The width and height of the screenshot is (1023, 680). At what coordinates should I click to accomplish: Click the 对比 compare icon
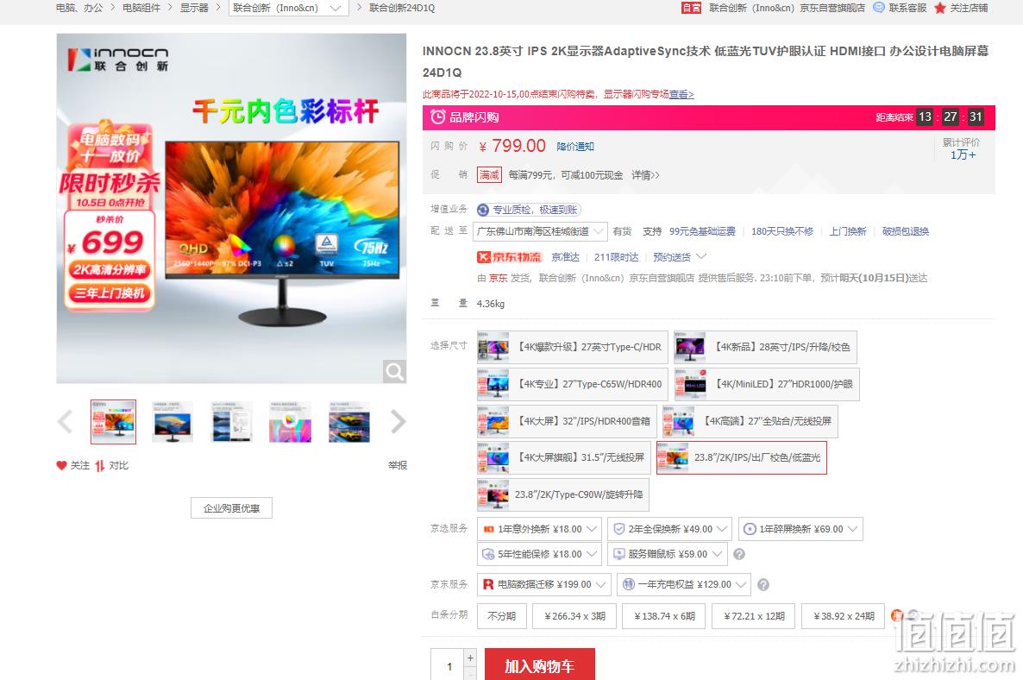click(100, 465)
